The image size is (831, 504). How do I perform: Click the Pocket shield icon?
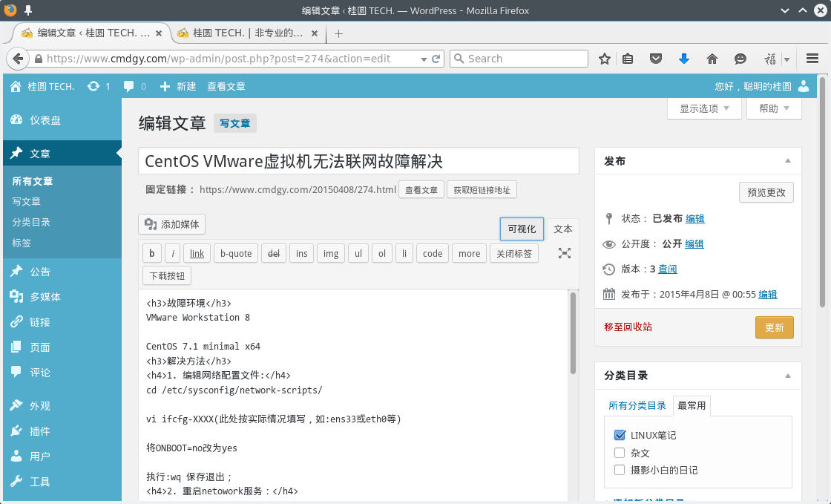(x=656, y=59)
